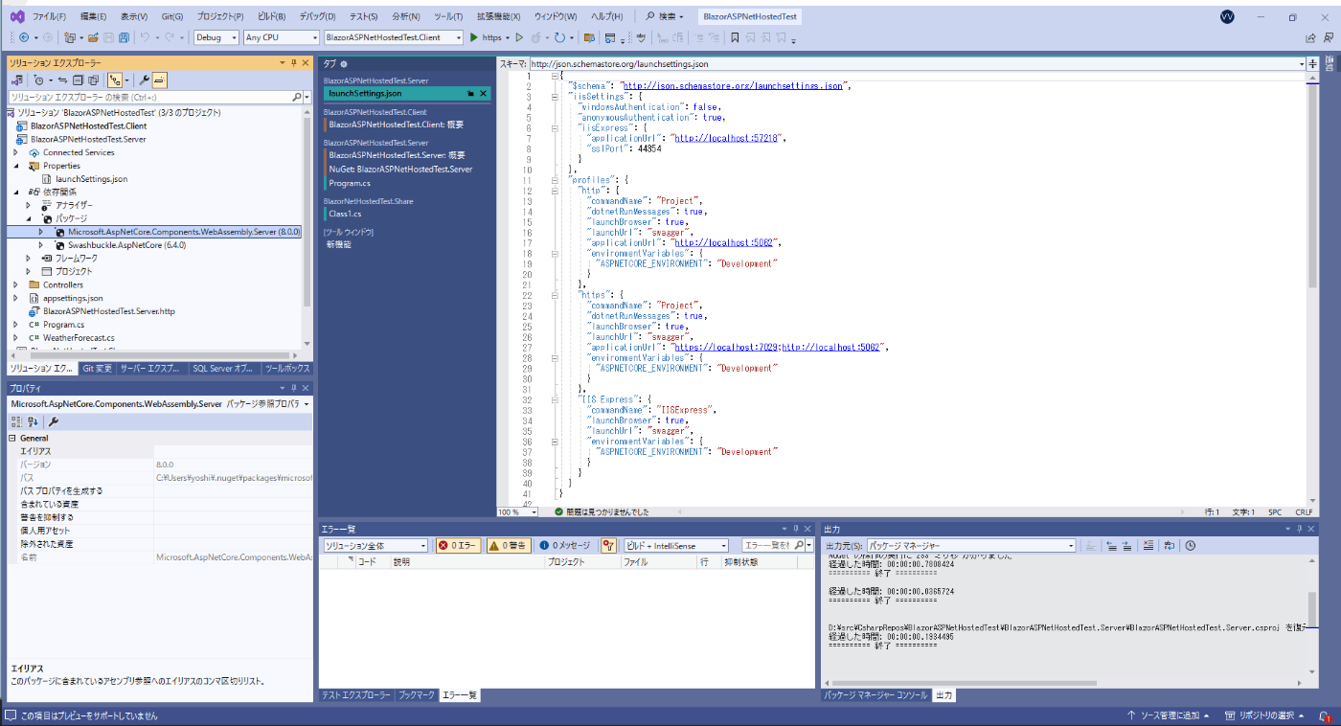Image resolution: width=1341 pixels, height=726 pixels.
Task: Expand the Controllers folder node
Action: click(x=15, y=284)
